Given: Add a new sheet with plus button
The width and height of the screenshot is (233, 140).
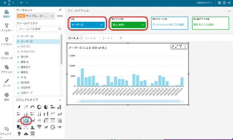Looking at the screenshot, I should pos(121,38).
